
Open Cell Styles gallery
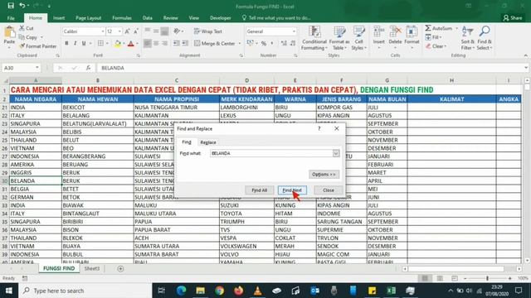(x=358, y=38)
